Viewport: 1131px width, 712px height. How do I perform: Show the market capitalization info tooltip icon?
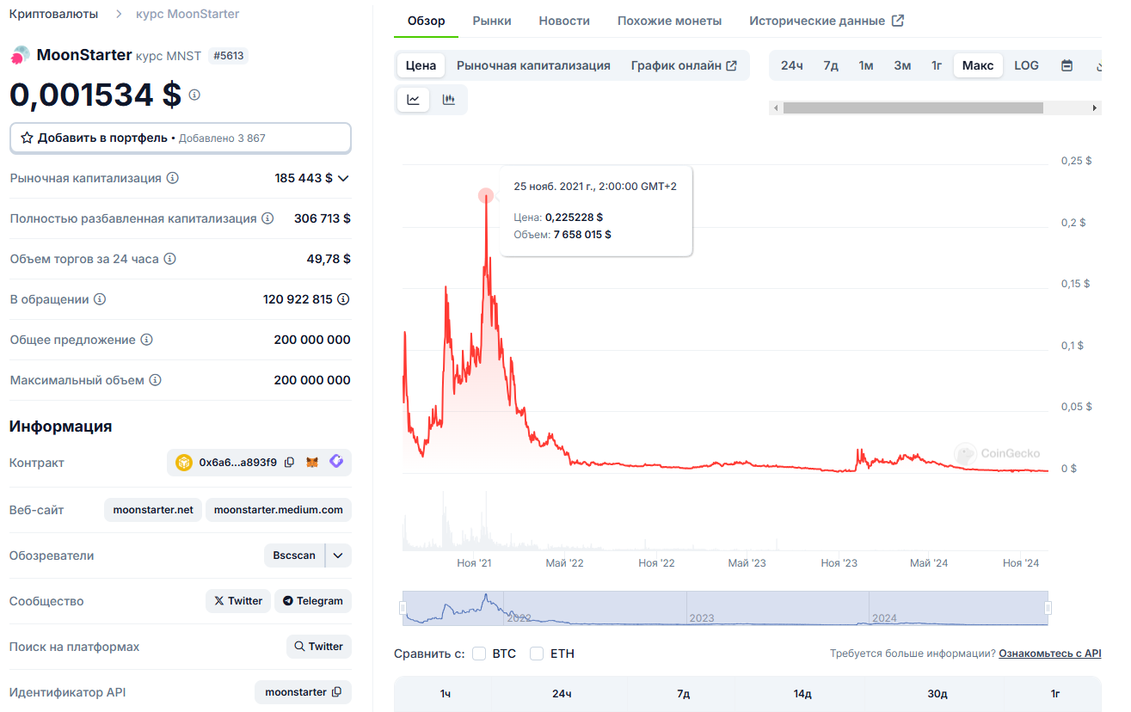pyautogui.click(x=173, y=178)
